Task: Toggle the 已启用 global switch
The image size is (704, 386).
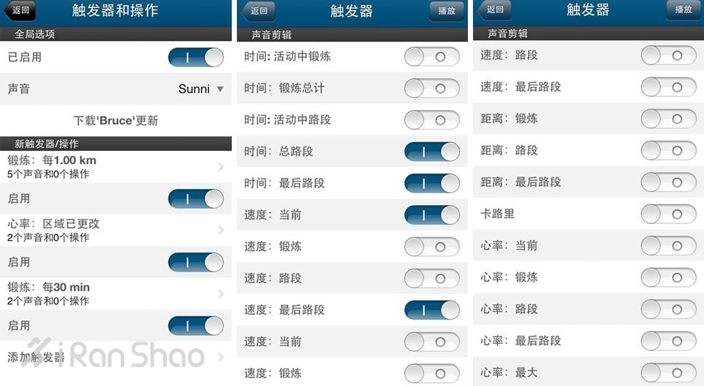Action: [x=195, y=57]
